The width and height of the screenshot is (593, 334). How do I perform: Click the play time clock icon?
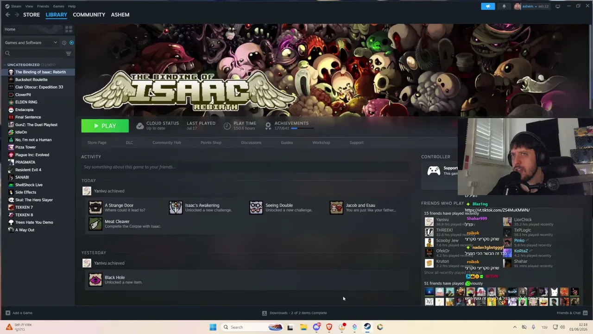[x=227, y=126]
